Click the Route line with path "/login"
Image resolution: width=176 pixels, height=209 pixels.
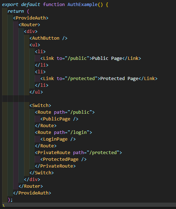pyautogui.click(x=63, y=132)
